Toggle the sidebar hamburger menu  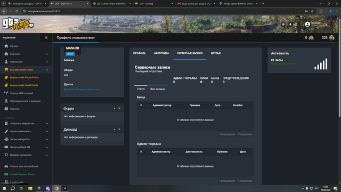point(46,38)
